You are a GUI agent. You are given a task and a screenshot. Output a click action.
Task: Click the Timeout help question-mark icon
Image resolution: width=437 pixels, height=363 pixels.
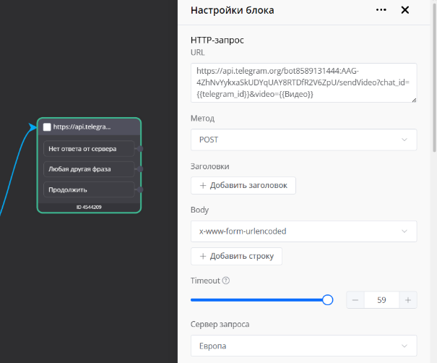226,281
